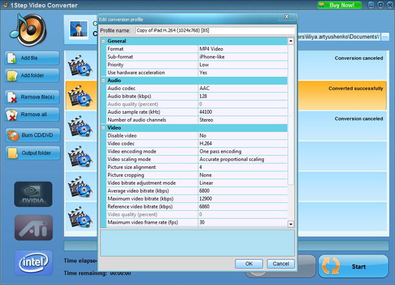Click film icon of first Conversion canceled row
Screen dimensions: 395x285
coord(80,66)
